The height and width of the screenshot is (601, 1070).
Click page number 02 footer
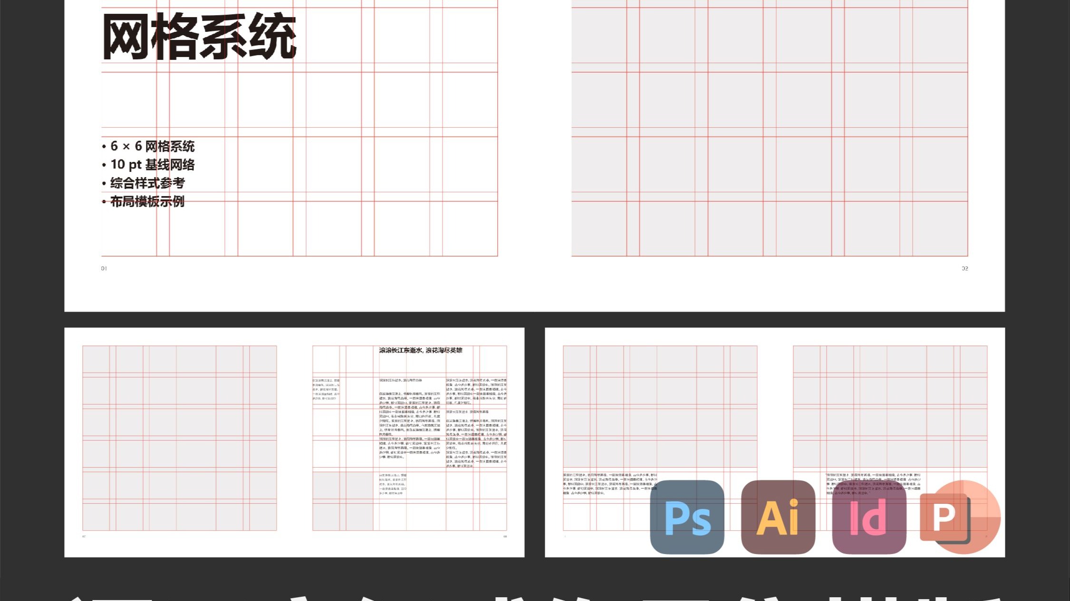pyautogui.click(x=964, y=269)
